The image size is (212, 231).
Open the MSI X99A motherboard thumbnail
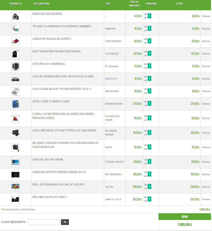[15, 200]
